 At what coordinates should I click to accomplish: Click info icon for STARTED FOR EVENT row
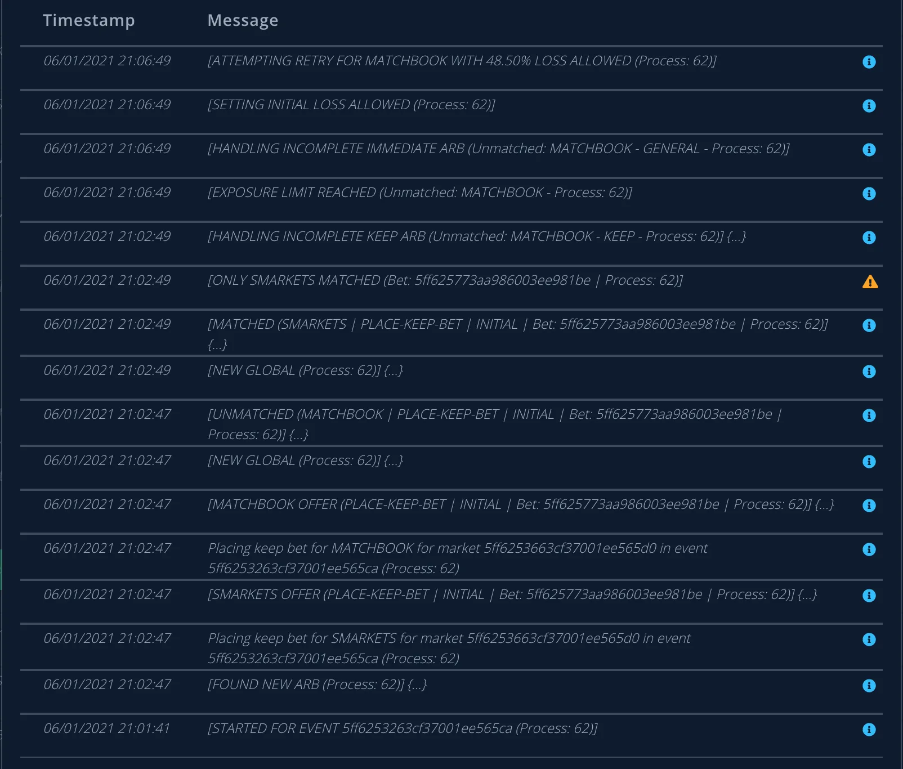click(869, 730)
